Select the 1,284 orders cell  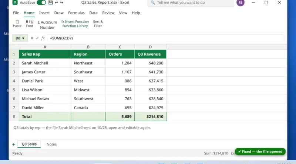tap(120, 63)
